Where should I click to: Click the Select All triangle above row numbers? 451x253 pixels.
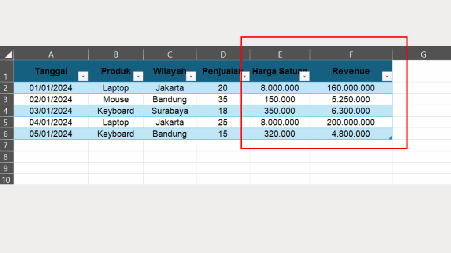[7, 54]
